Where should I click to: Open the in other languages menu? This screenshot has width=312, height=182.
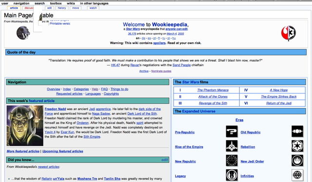point(94,3)
